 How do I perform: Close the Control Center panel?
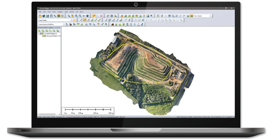coord(60,27)
